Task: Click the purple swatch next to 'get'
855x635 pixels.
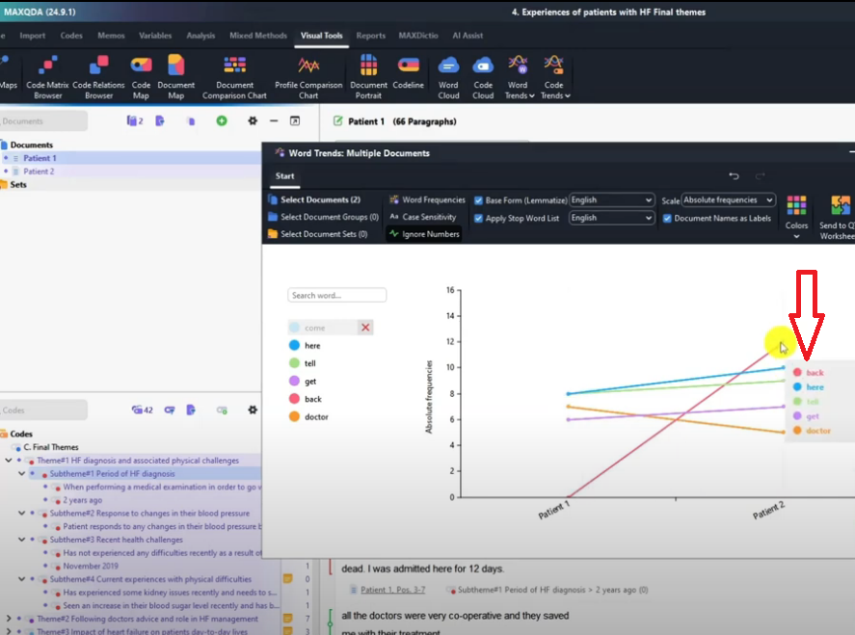Action: point(294,381)
